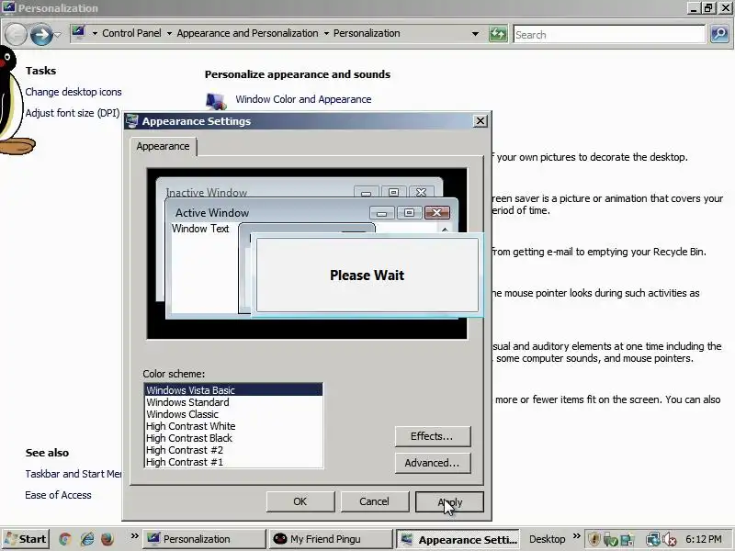Open the Effects... button
The height and width of the screenshot is (551, 735).
(x=432, y=436)
